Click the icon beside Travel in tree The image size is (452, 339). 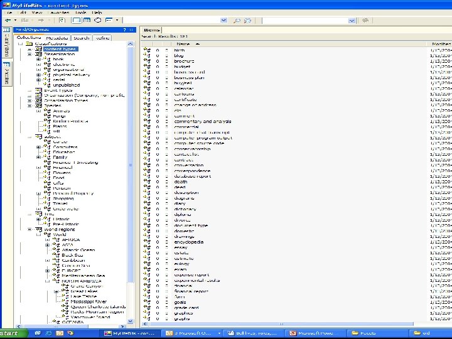(x=48, y=203)
